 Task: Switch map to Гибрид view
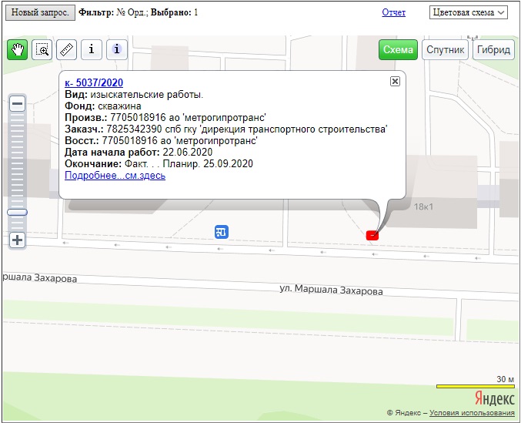click(494, 49)
